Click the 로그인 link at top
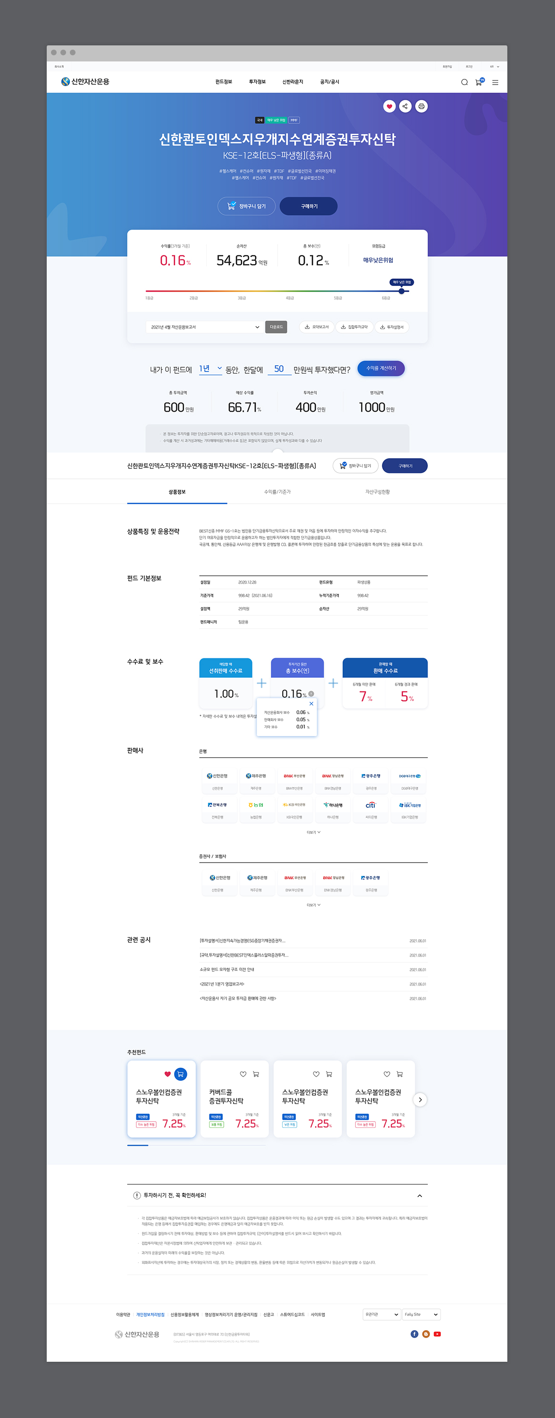Viewport: 555px width, 1418px height. 469,67
